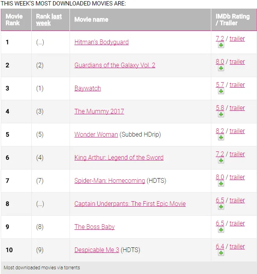Click the '(Subbed HDrip)' text after Wonder Woman

[x=140, y=134]
